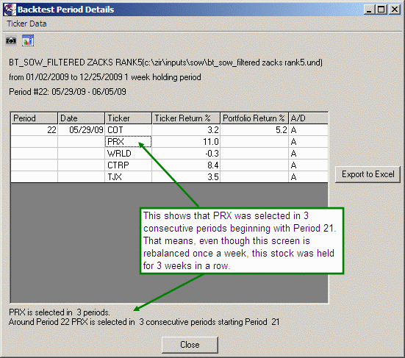The width and height of the screenshot is (405, 358).
Task: Click the Export to Excel button
Action: [x=368, y=174]
